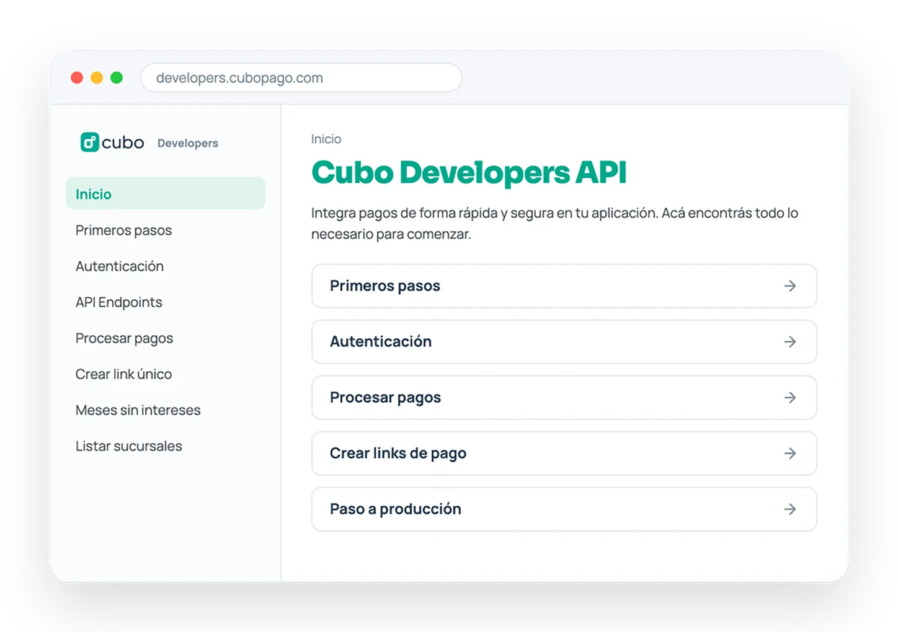
Task: Open Crear link único sidebar item
Action: click(123, 374)
